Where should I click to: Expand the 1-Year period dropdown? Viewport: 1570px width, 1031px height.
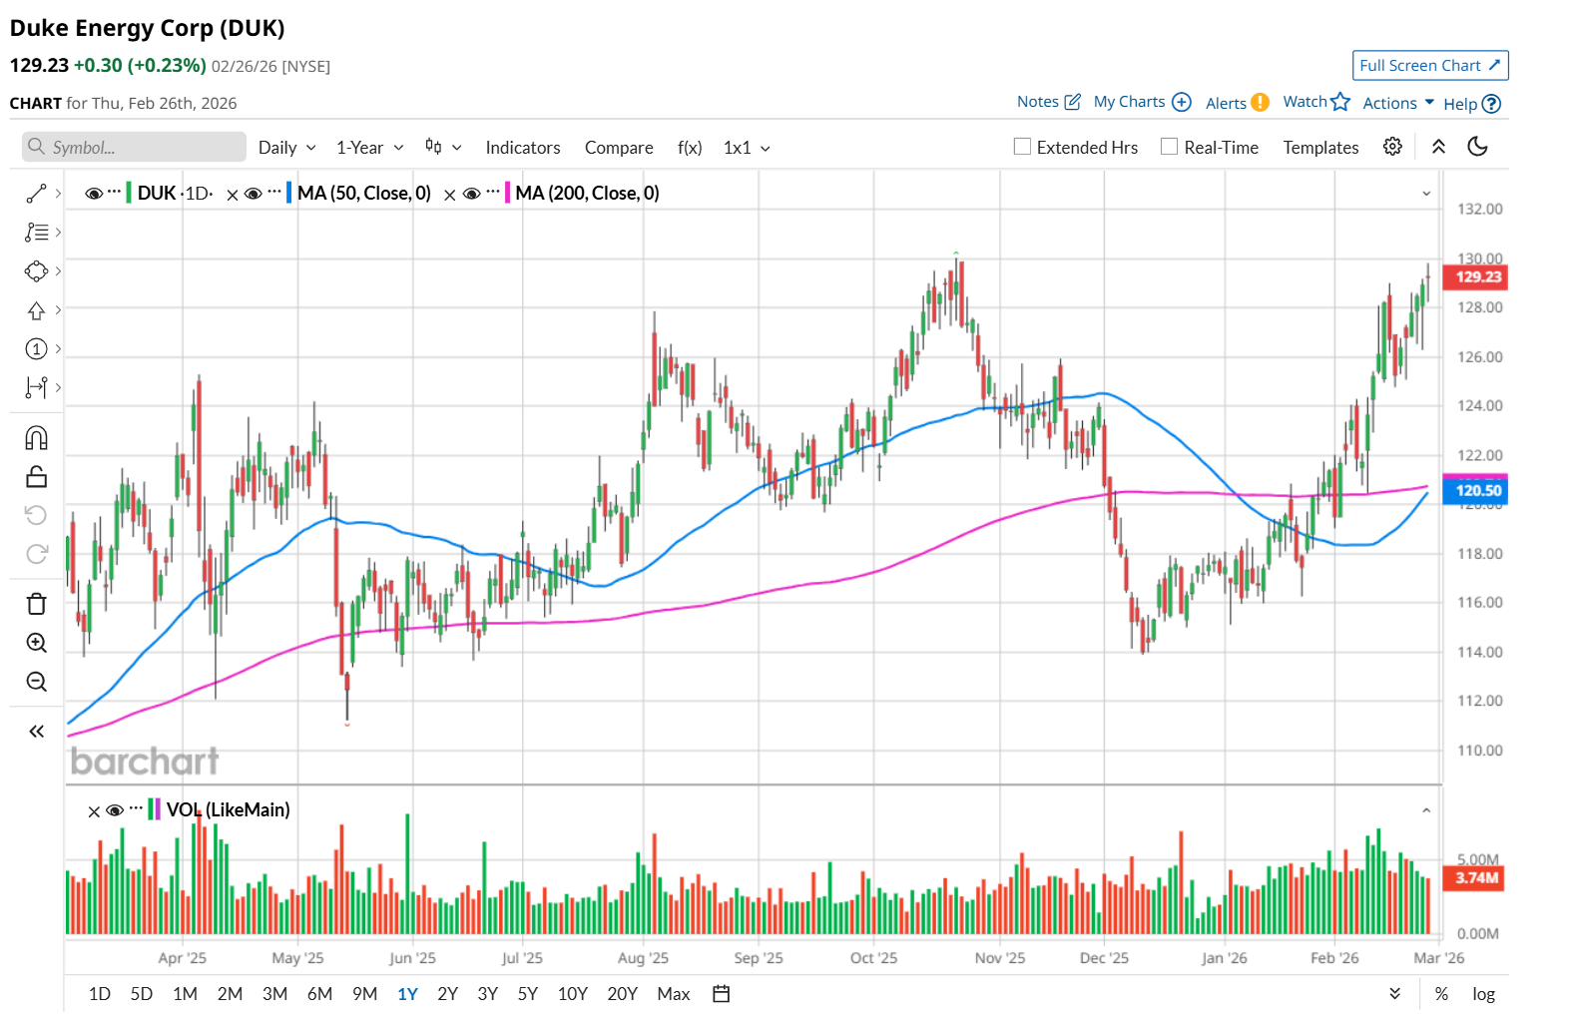369,148
